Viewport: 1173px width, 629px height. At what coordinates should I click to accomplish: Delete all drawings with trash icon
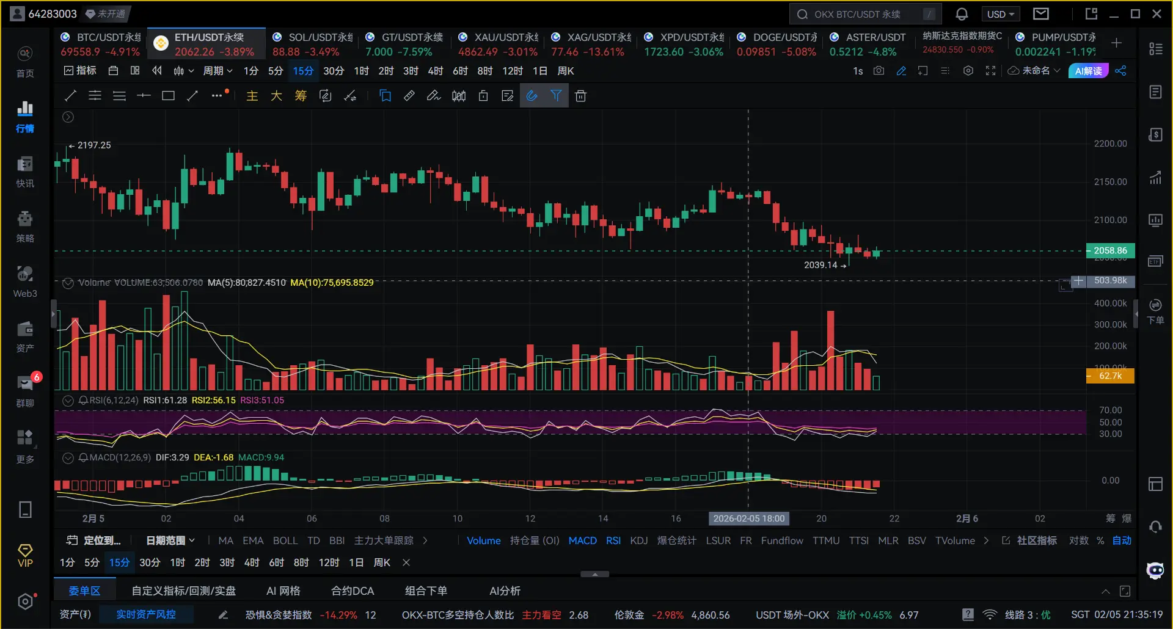(580, 96)
